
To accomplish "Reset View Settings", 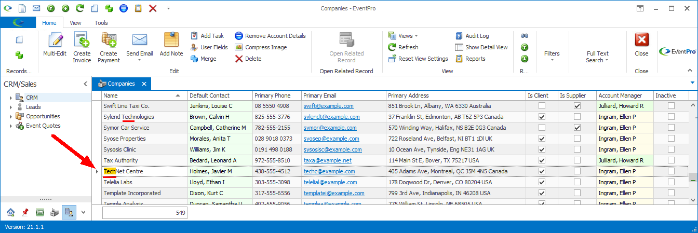I will pyautogui.click(x=418, y=59).
